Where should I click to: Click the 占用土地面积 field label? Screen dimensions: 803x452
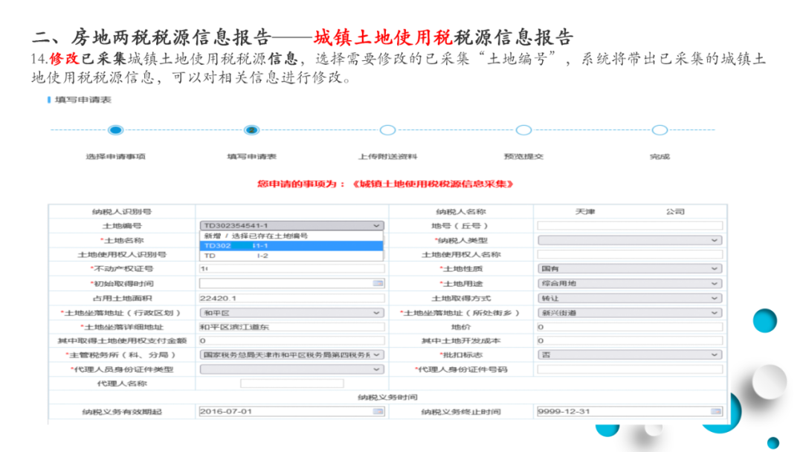[122, 298]
